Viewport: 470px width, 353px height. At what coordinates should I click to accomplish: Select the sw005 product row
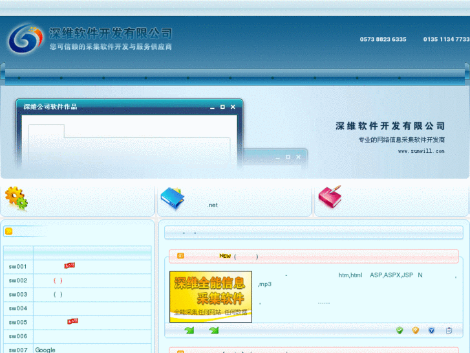click(x=78, y=323)
